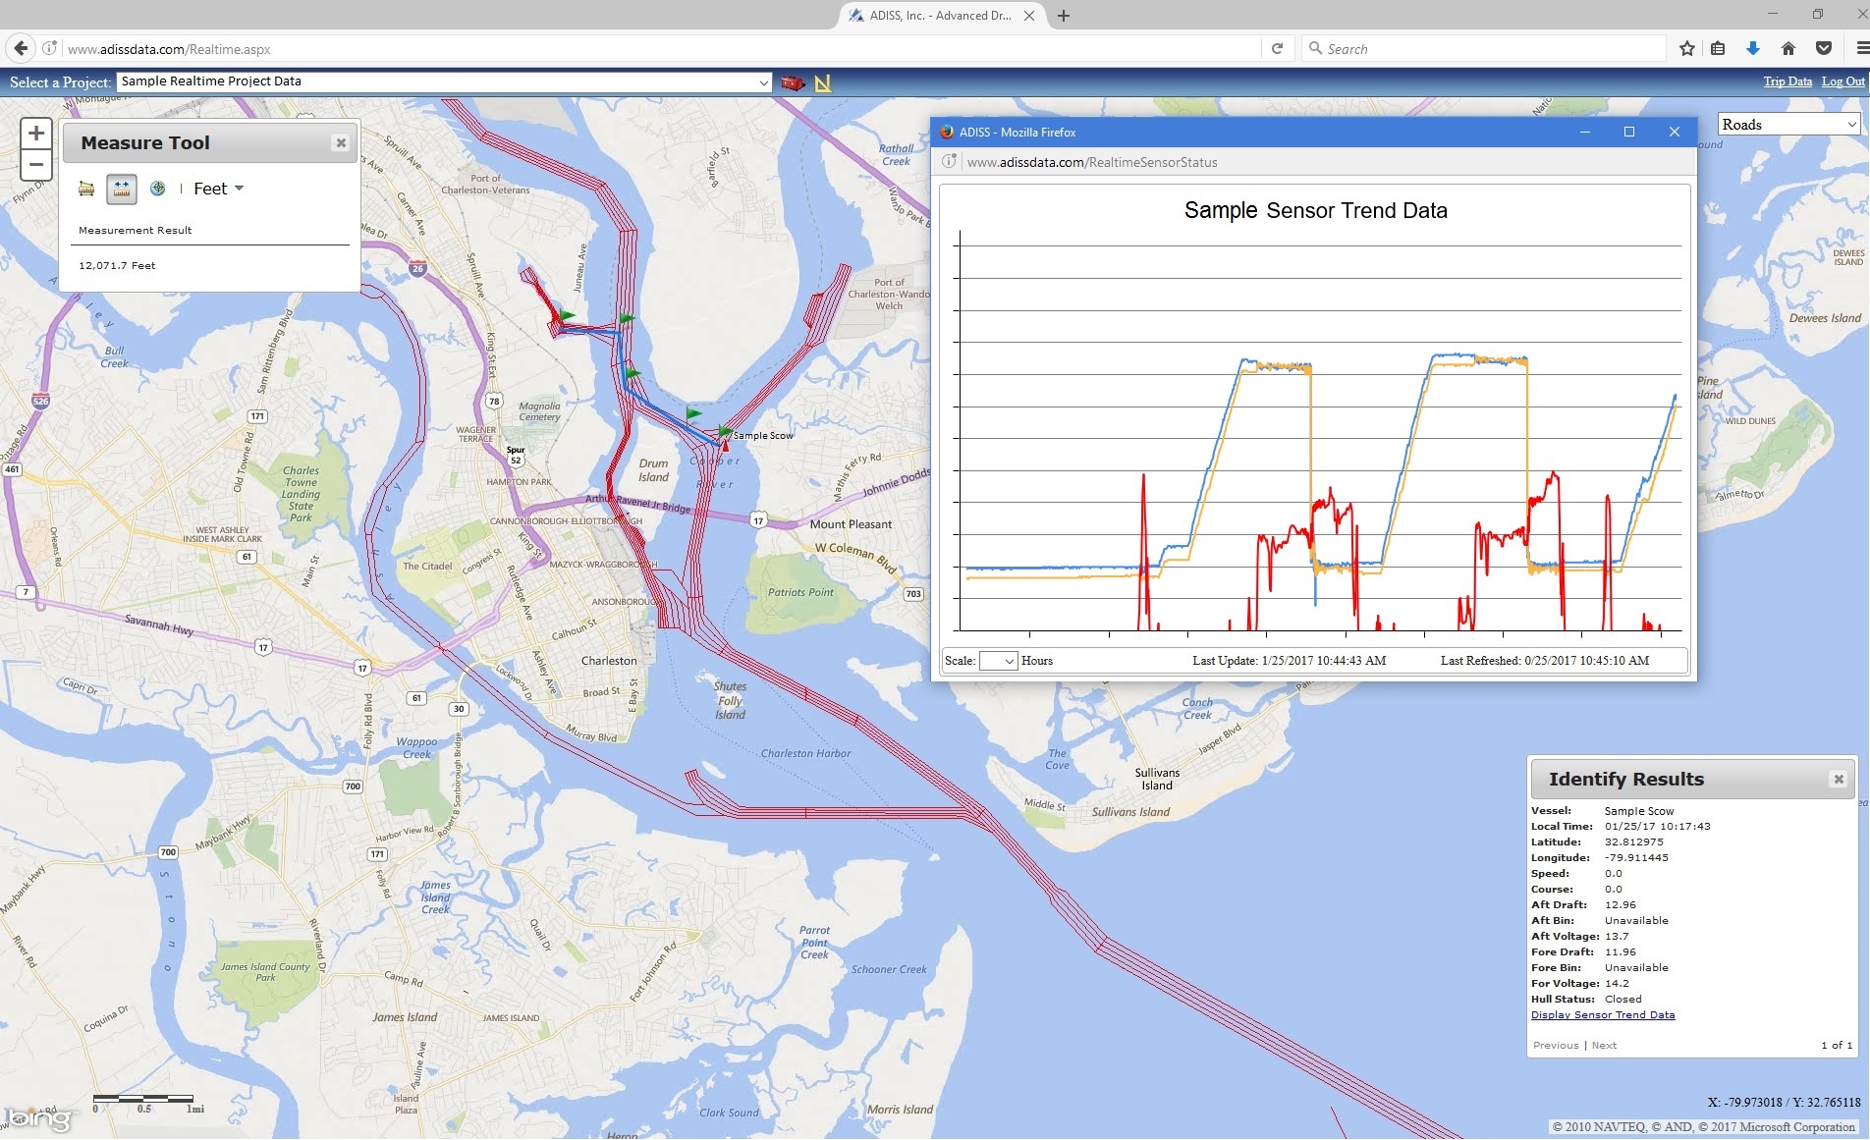Click the For Voltage value 14.2
Viewport: 1870px width, 1140px height.
(1617, 984)
